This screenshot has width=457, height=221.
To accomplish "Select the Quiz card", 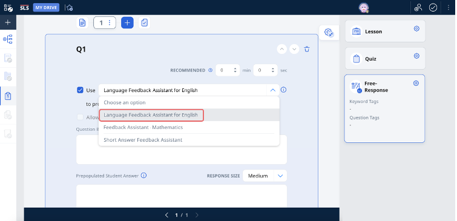I will [385, 58].
